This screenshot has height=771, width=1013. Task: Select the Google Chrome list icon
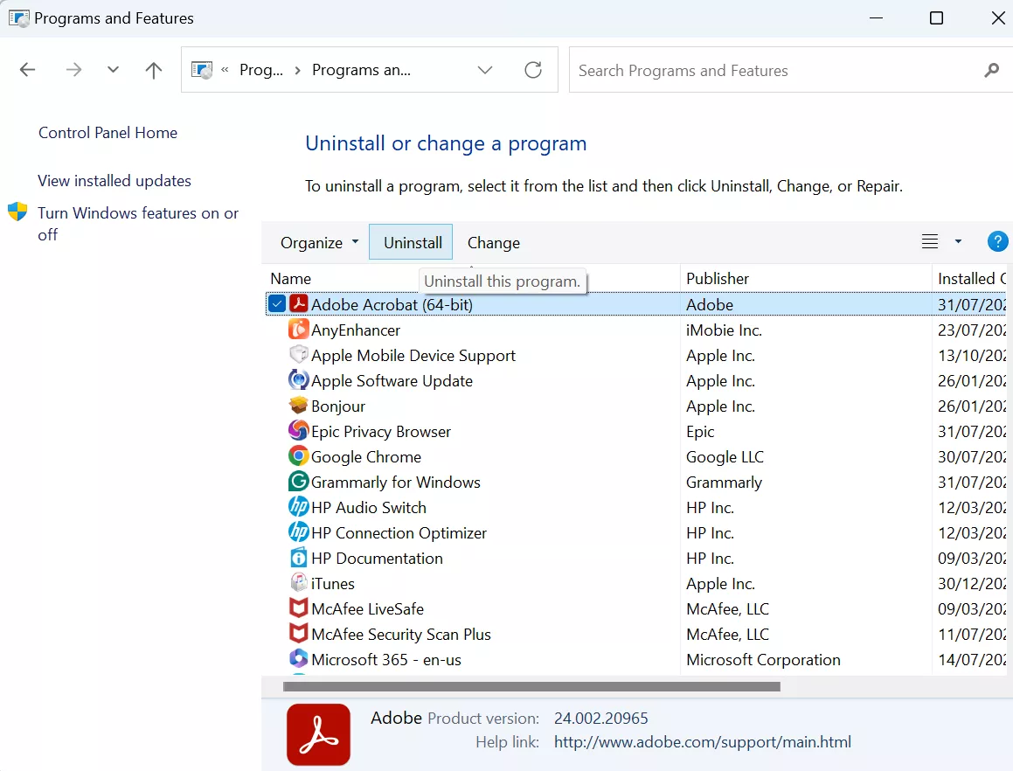pos(298,456)
